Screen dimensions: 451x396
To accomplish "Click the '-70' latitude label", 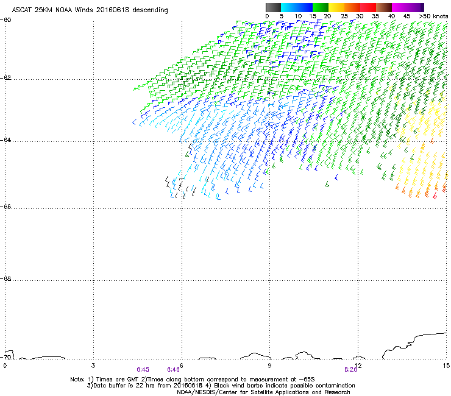I will point(5,357).
